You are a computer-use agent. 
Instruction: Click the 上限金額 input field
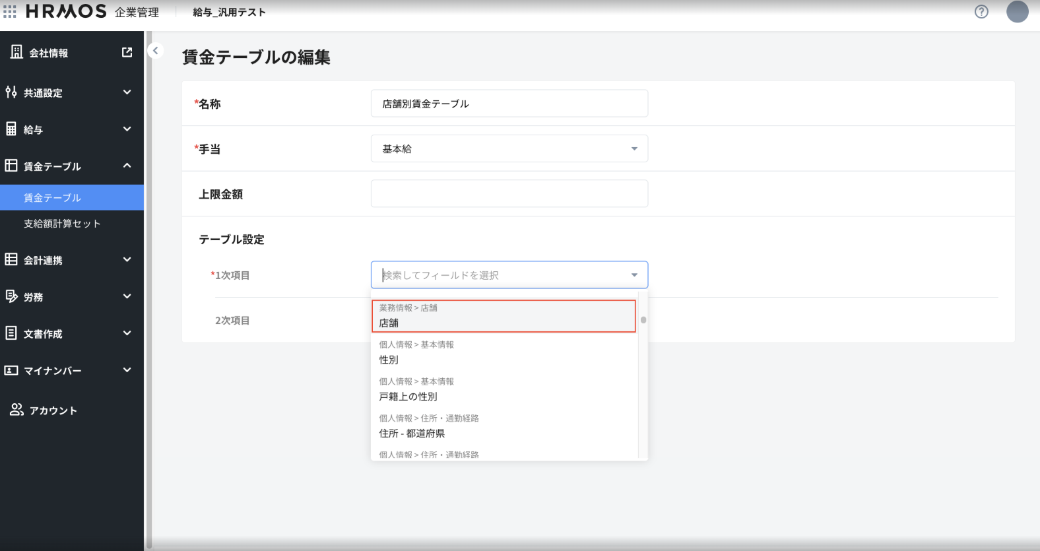[509, 193]
